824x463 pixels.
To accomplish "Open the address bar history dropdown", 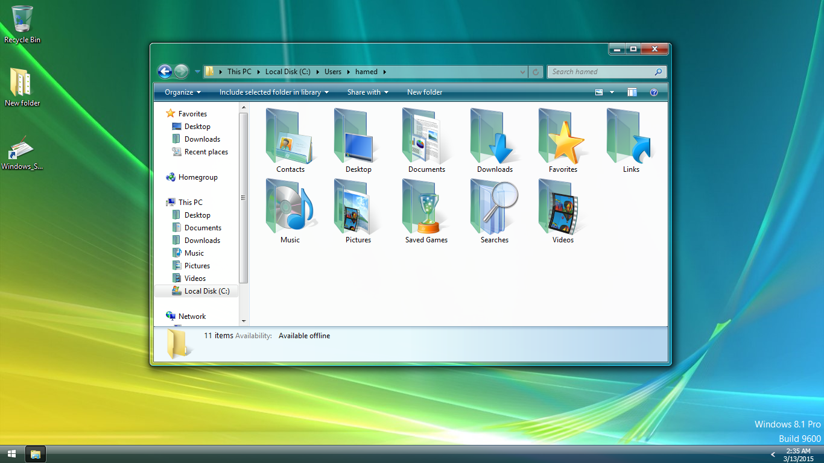I will (522, 72).
